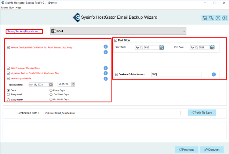
Task: Increase task run time with up arrow
Action: 73,83
